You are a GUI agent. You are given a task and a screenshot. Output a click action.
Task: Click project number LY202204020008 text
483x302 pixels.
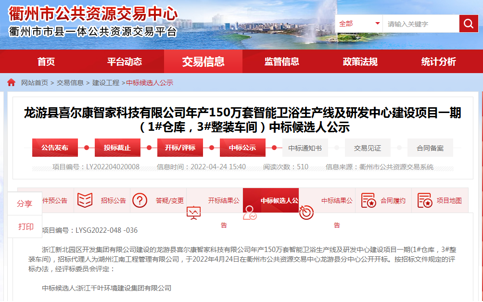coord(96,167)
